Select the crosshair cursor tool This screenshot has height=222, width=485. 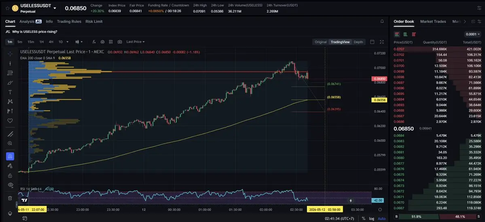click(10, 54)
